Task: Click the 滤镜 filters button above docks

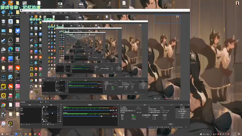Action: click(47, 102)
